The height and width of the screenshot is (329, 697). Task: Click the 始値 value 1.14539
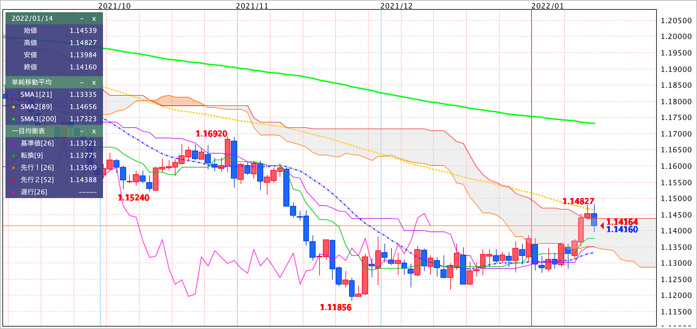click(x=83, y=30)
